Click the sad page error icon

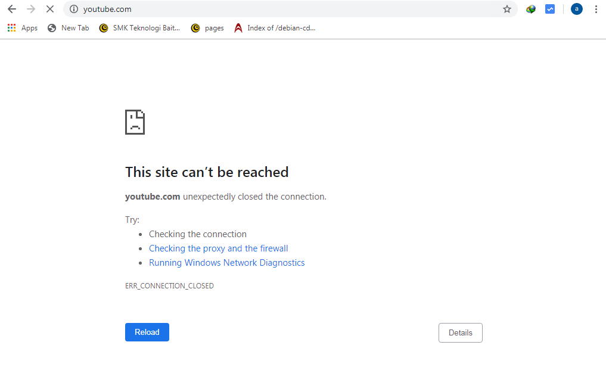pos(135,122)
